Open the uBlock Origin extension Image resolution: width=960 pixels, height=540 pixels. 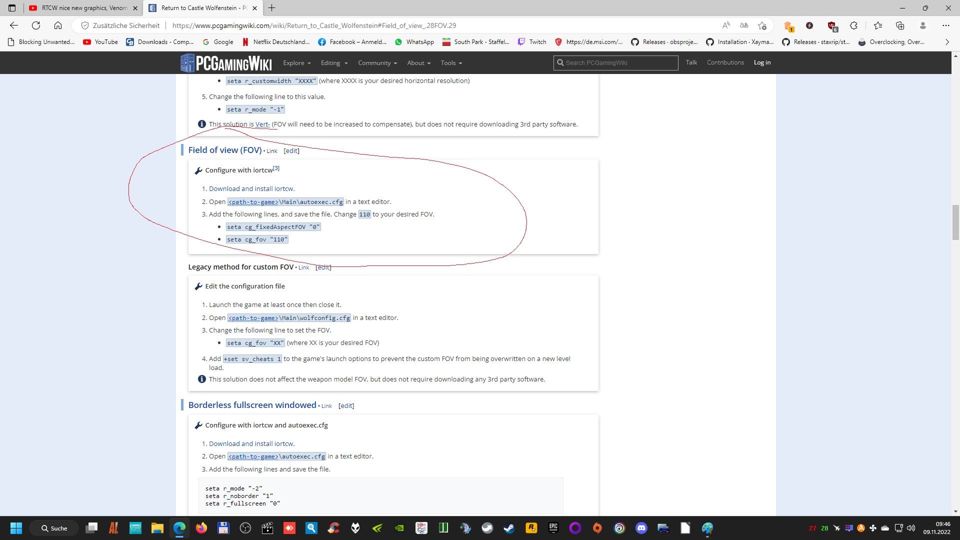832,26
